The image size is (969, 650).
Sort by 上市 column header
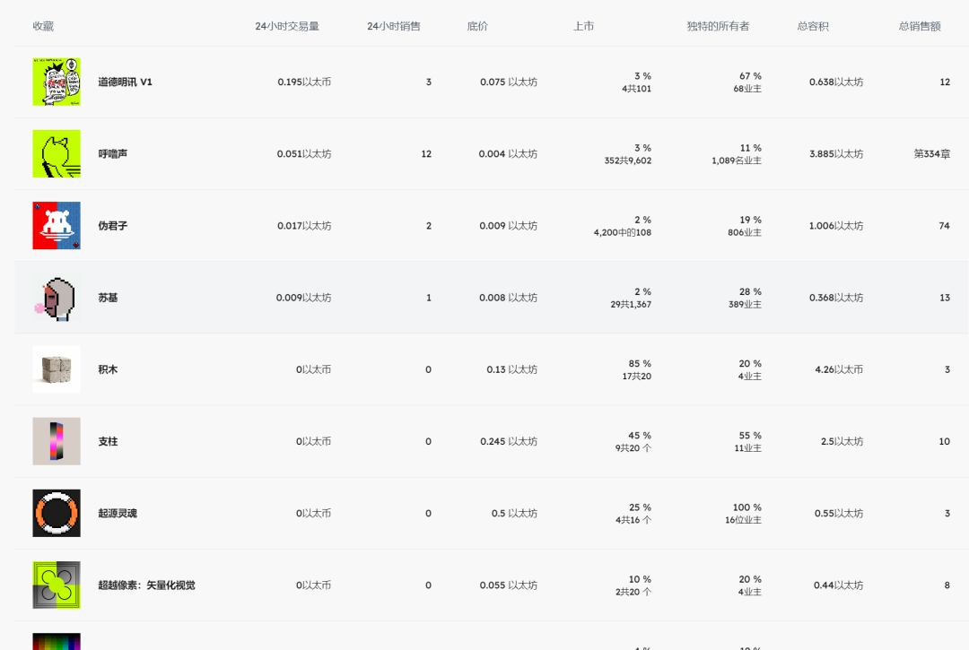pyautogui.click(x=583, y=26)
